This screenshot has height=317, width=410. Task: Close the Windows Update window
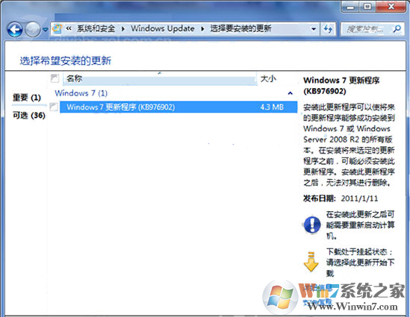391,7
